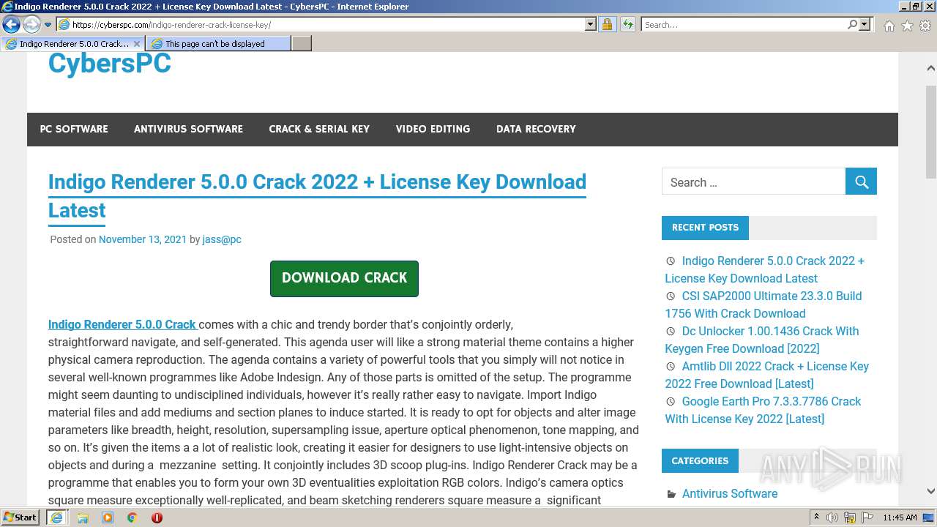This screenshot has width=937, height=527.
Task: View the security lock report icon
Action: [x=607, y=24]
